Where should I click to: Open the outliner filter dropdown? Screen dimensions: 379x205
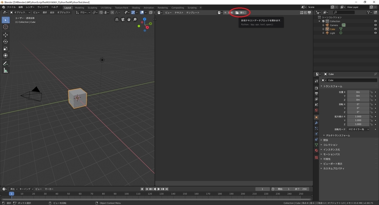coord(370,12)
